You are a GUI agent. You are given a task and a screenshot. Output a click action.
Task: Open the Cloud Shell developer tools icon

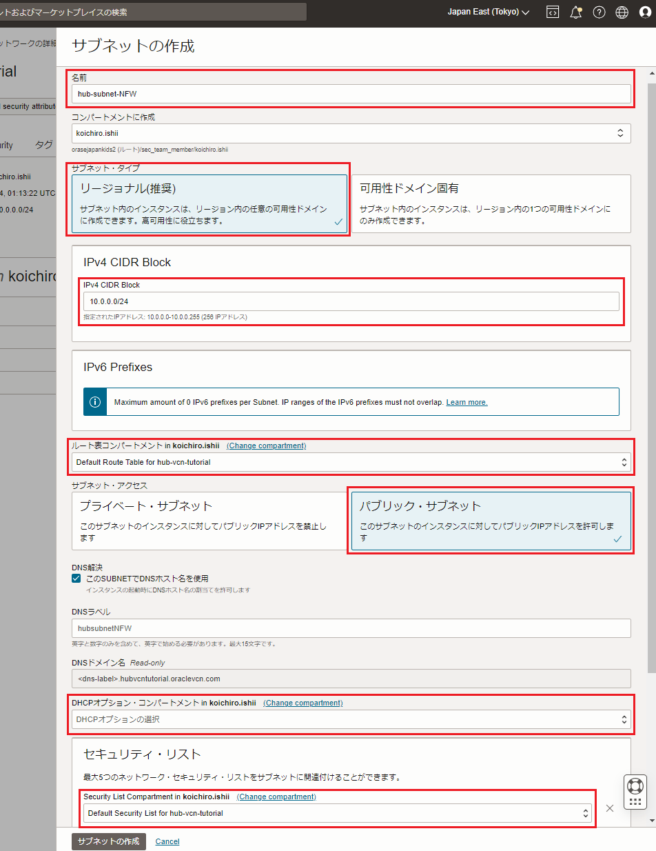(x=553, y=12)
